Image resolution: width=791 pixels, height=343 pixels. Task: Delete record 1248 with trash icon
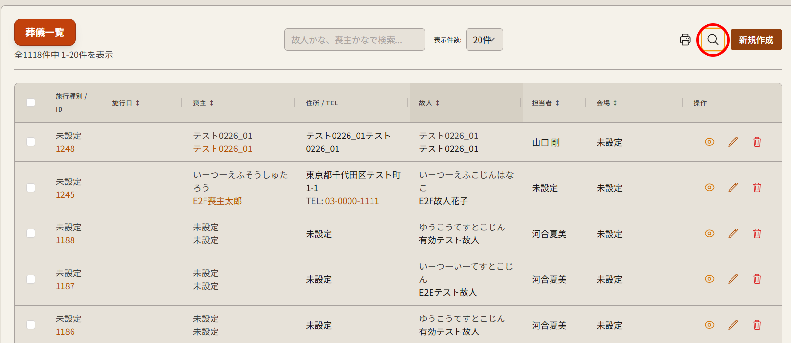tap(756, 142)
